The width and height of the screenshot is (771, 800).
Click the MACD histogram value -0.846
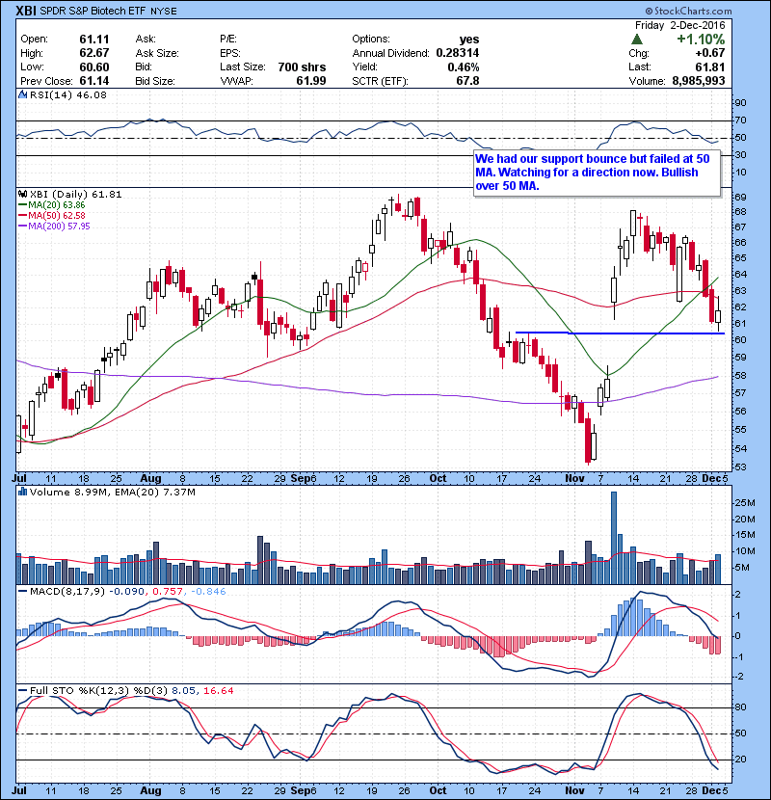208,592
